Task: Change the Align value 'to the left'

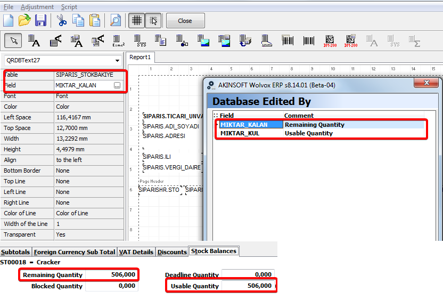Action: (89, 160)
